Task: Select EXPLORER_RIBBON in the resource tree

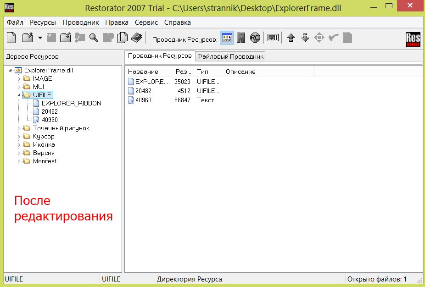Action: click(x=71, y=103)
